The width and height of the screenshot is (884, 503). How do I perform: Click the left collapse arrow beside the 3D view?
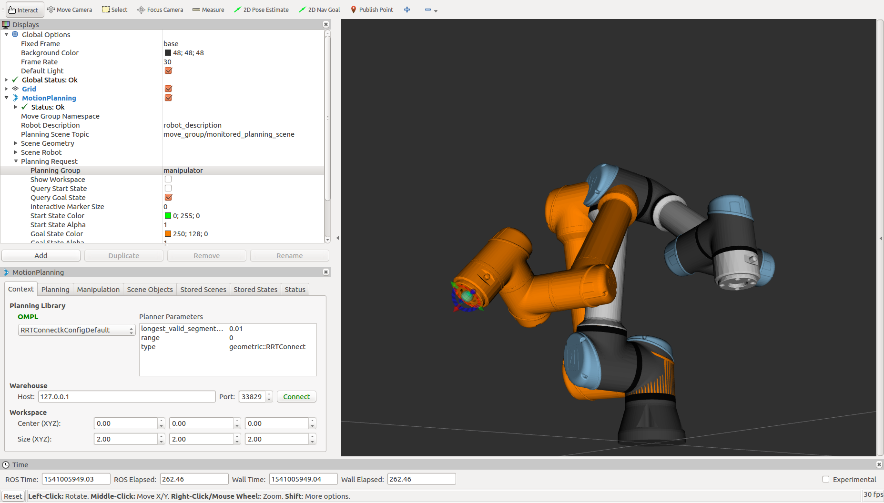click(337, 238)
